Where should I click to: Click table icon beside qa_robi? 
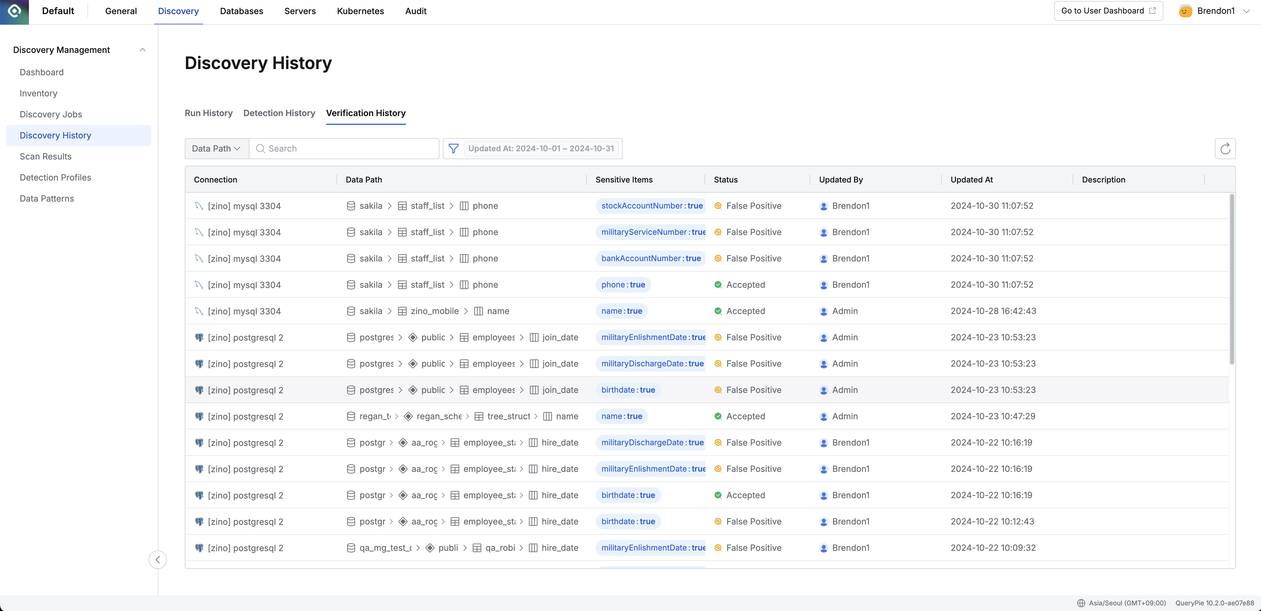tap(477, 548)
